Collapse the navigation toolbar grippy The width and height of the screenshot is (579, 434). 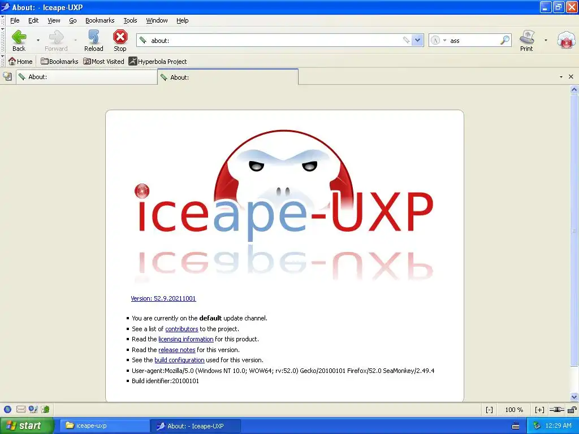click(3, 41)
